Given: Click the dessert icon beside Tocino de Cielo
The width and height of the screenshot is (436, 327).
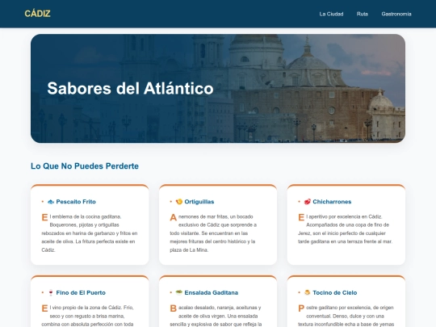Looking at the screenshot, I should 308,292.
